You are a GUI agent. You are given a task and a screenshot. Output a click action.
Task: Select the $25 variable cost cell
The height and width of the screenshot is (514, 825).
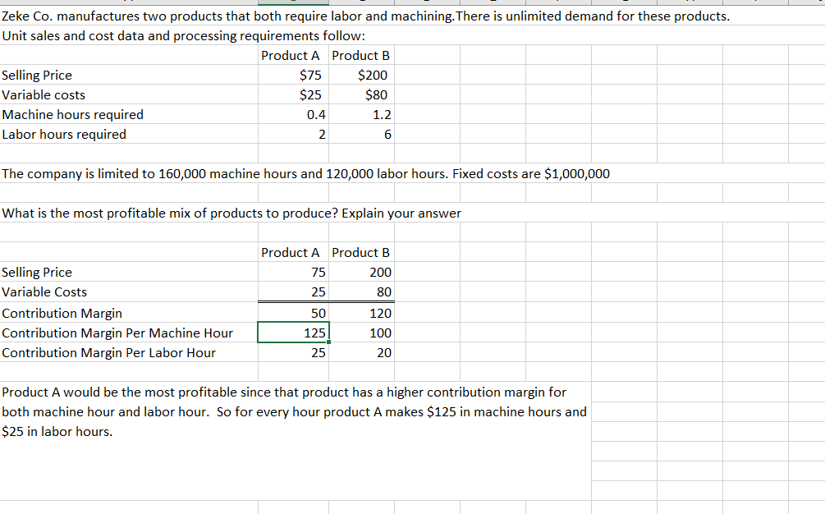pos(293,94)
